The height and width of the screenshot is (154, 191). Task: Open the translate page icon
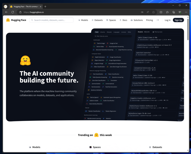(142, 12)
